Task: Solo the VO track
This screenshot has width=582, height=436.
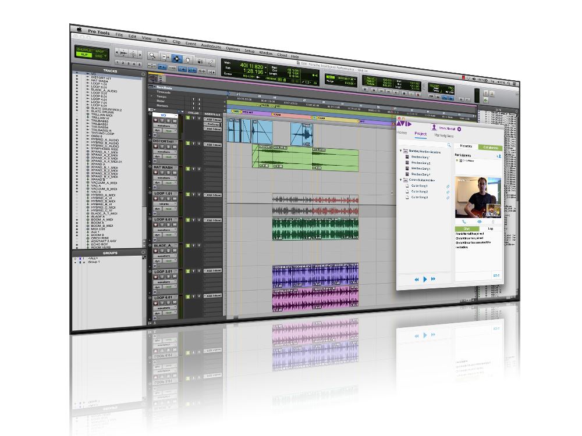Action: click(x=168, y=121)
